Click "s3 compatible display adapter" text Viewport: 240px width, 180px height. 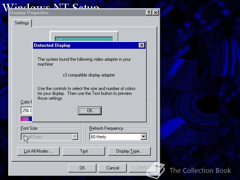[89, 75]
